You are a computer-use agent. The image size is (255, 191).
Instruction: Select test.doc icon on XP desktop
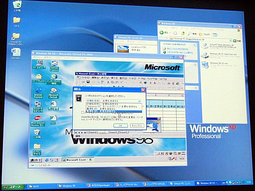point(16,54)
